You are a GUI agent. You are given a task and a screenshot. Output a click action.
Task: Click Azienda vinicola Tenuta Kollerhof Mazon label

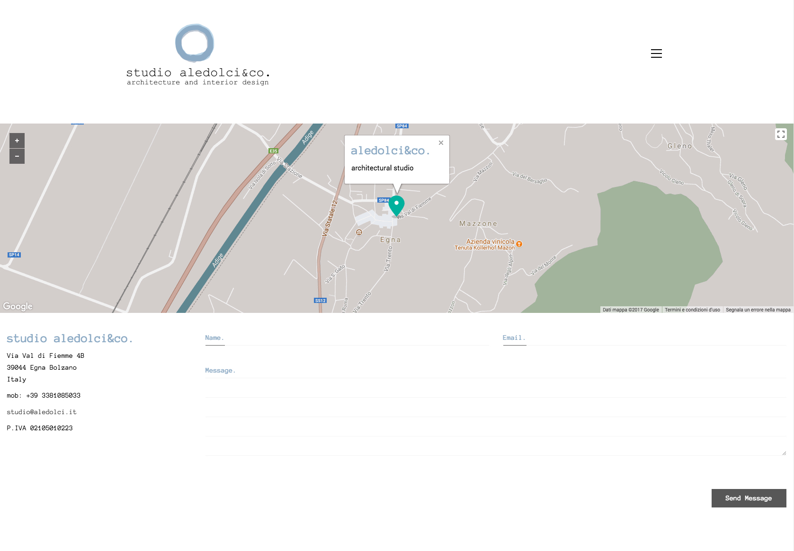[485, 244]
